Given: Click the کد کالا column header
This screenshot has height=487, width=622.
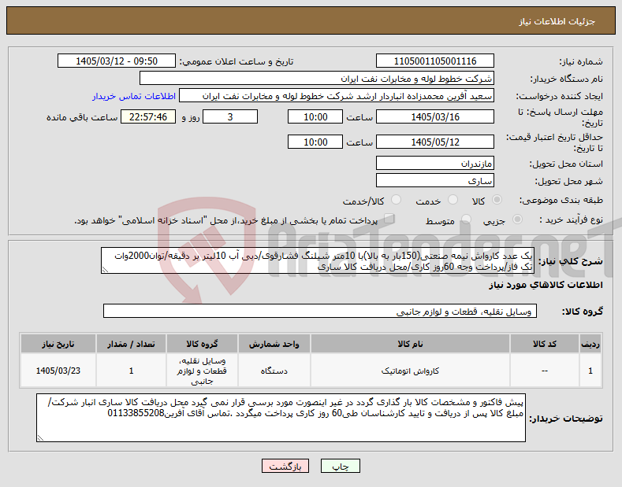Looking at the screenshot, I should pos(544,344).
